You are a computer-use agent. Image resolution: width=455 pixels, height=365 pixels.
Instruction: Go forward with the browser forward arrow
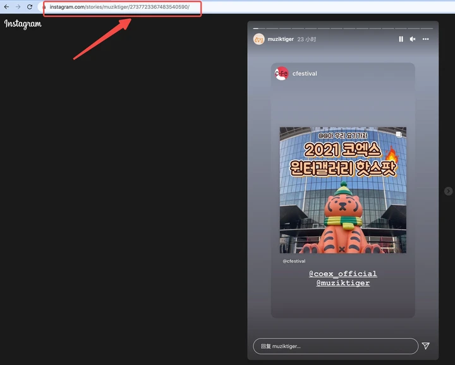click(x=18, y=7)
